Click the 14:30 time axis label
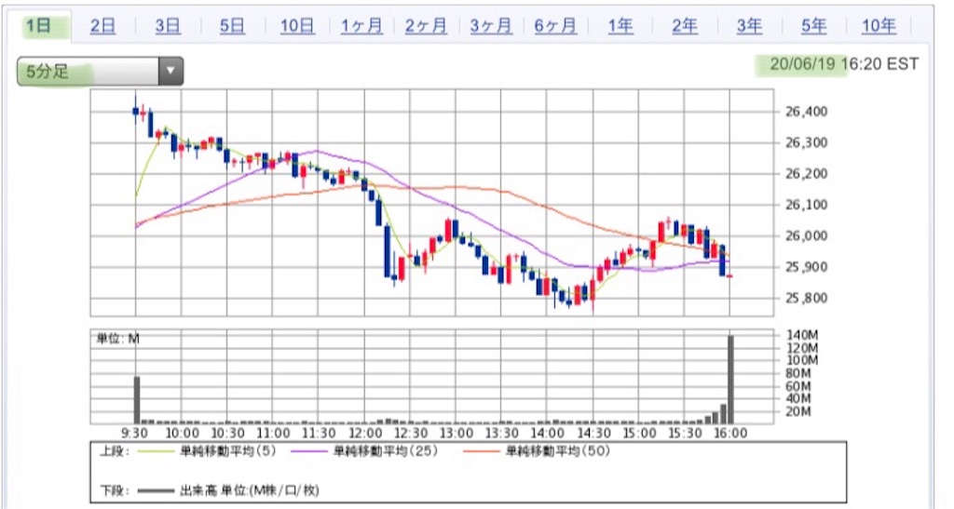 pos(593,433)
